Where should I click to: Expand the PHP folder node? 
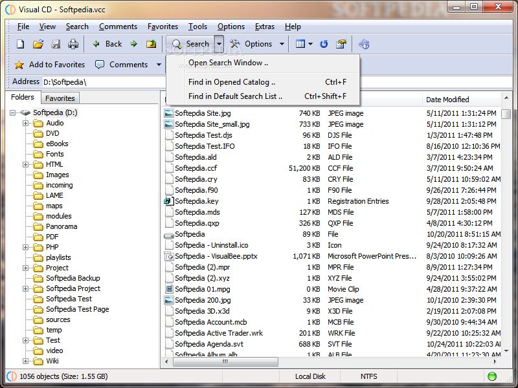tap(25, 247)
